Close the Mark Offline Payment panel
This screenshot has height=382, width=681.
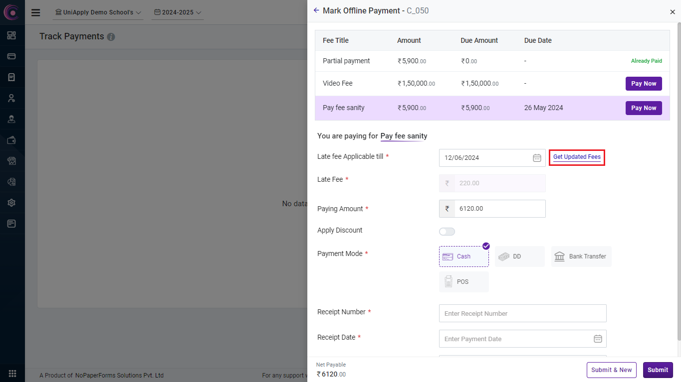coord(672,12)
